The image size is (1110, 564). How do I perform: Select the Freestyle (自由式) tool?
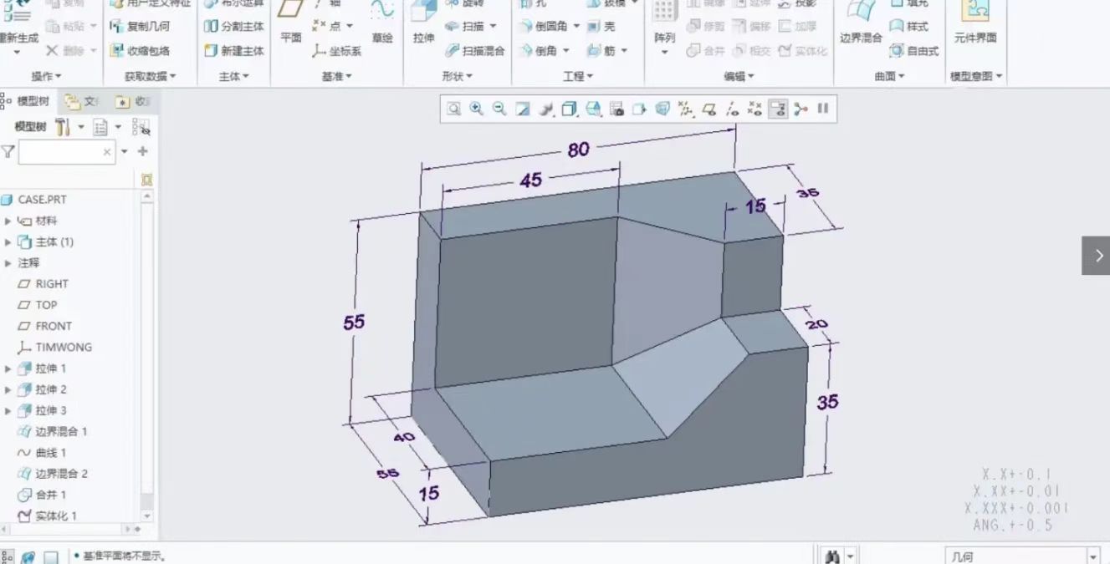click(x=914, y=51)
